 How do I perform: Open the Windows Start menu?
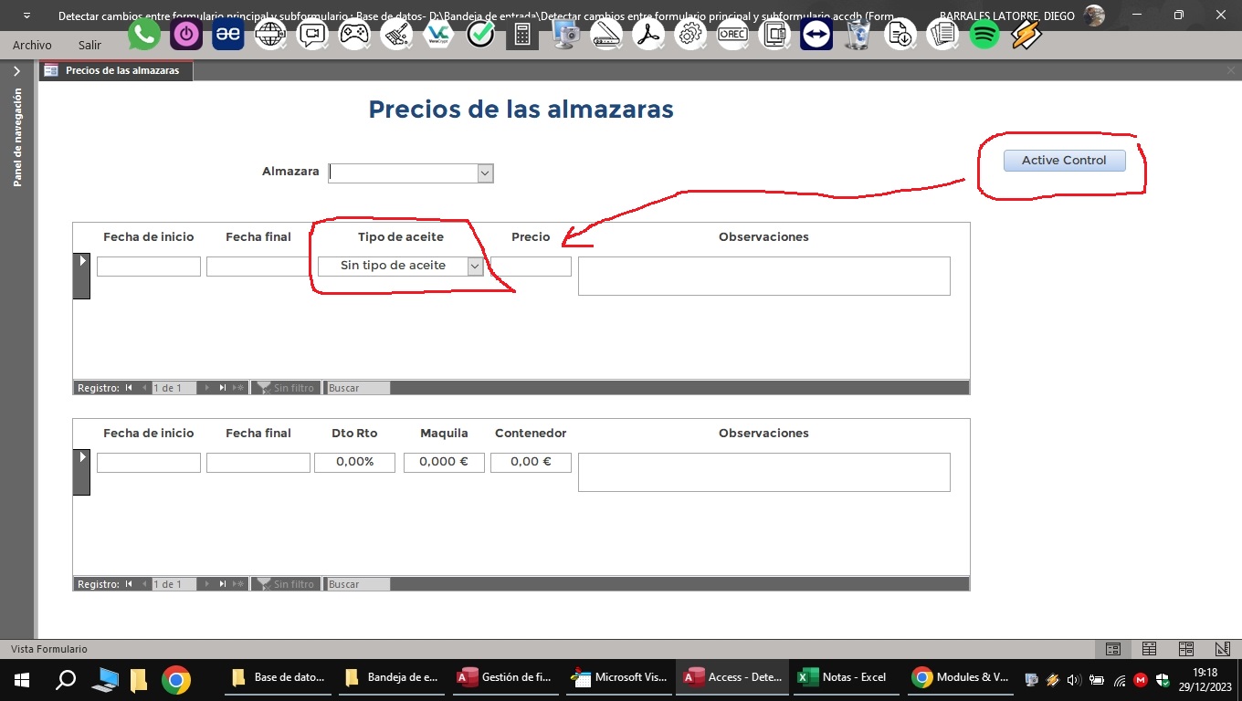[x=22, y=679]
